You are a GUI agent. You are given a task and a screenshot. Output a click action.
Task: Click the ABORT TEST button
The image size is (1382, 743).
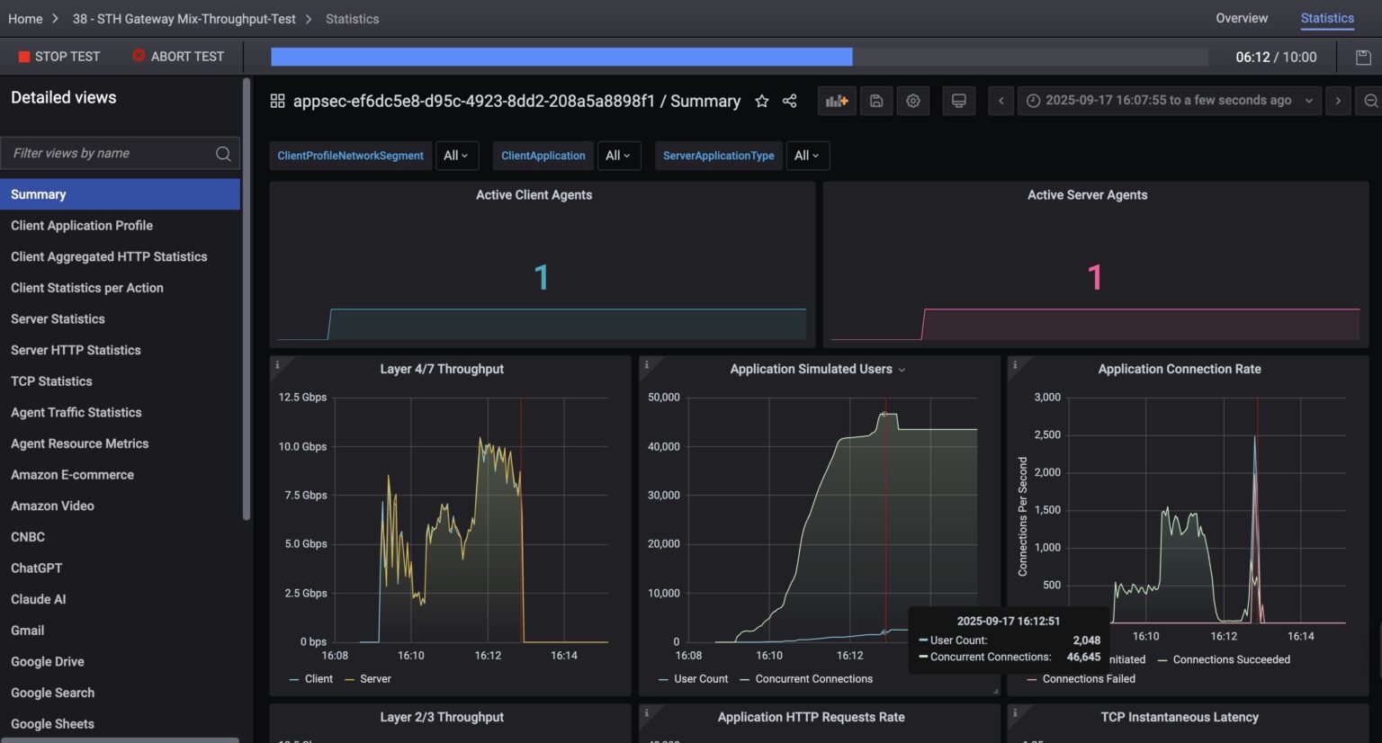click(178, 56)
